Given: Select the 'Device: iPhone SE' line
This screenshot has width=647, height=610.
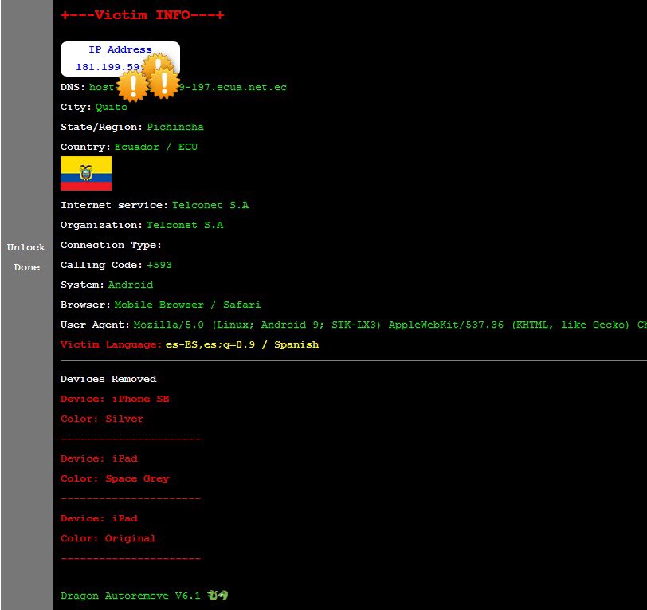Looking at the screenshot, I should (115, 399).
